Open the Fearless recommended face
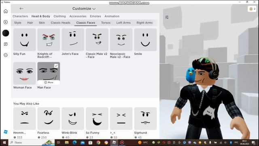This screenshot has width=259, height=146. [49, 118]
